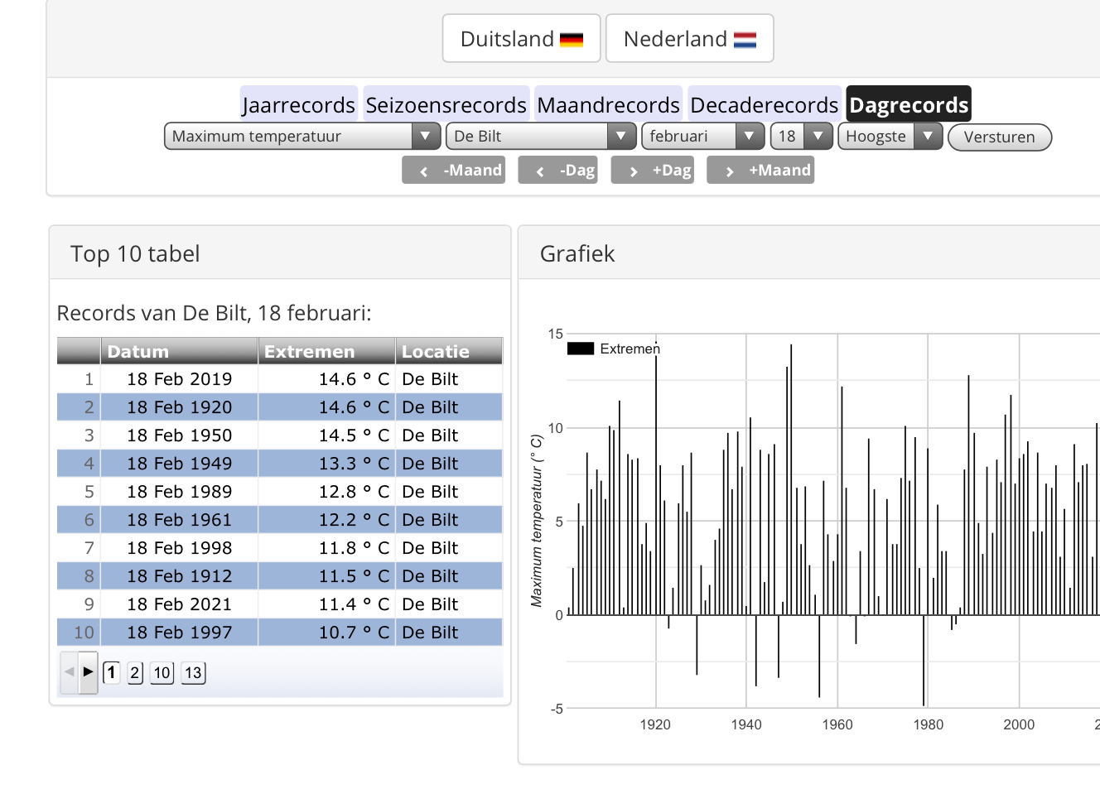Expand the day 18 dropdown

click(x=801, y=137)
